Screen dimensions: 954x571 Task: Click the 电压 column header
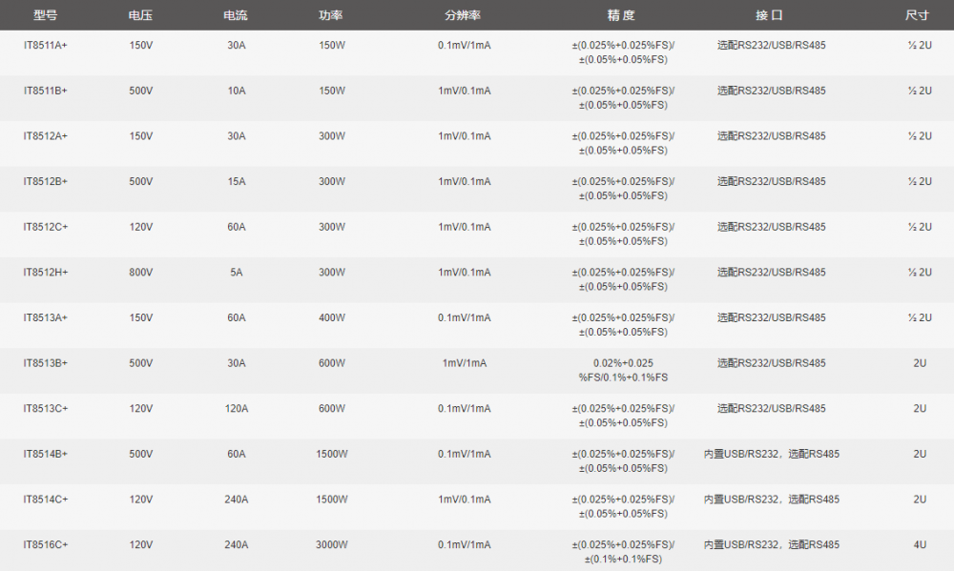pos(140,15)
